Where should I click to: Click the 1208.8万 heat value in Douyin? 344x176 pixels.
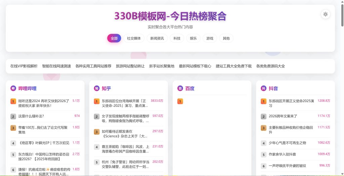324,101
